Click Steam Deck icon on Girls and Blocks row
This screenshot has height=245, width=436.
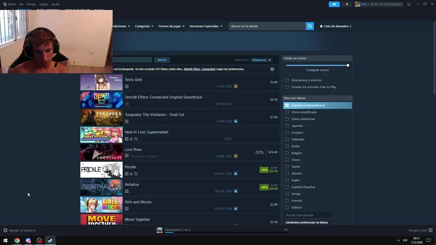pyautogui.click(x=236, y=209)
